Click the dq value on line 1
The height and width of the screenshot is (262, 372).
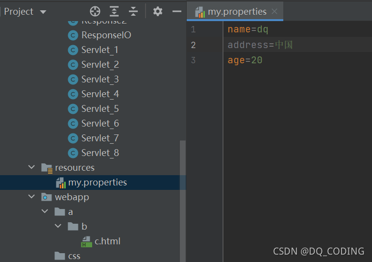263,30
